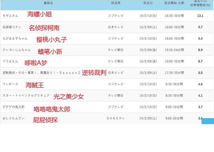Select the サザエさん program name
Viewport: 214px width, 152px height.
coord(10,16)
